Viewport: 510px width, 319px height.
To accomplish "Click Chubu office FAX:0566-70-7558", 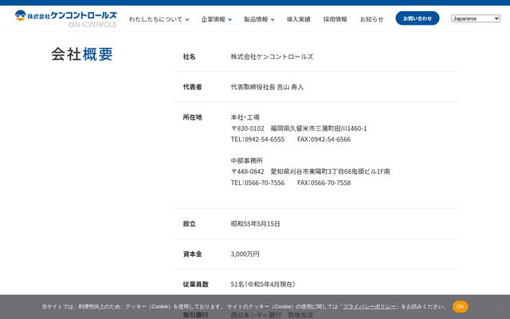I will pyautogui.click(x=324, y=183).
